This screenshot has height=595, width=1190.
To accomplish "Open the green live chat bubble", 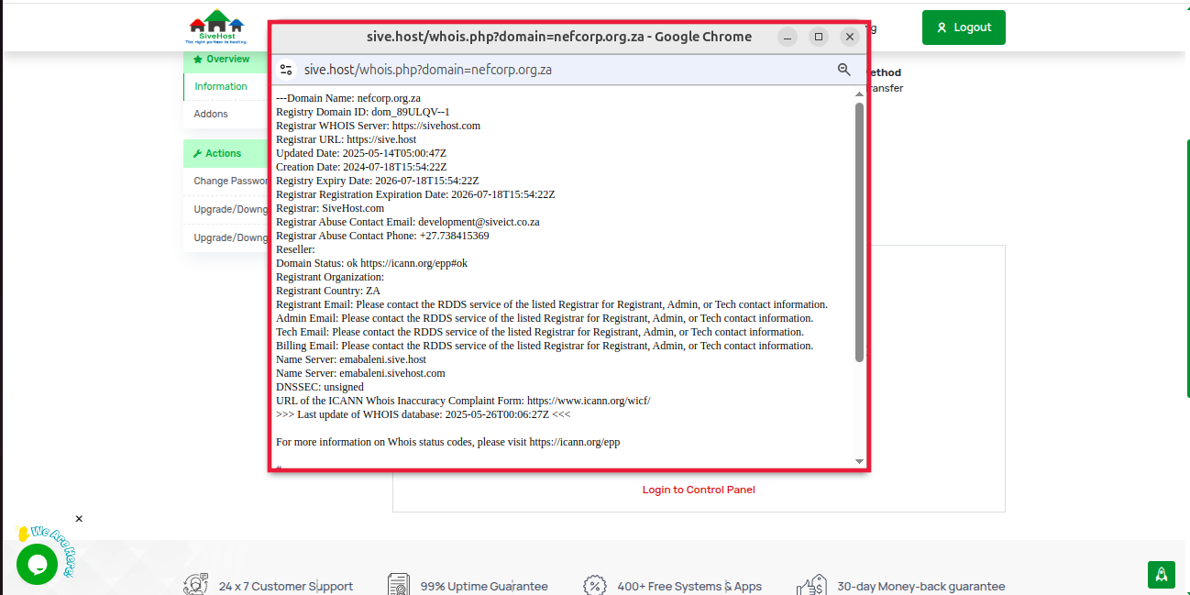I will pyautogui.click(x=38, y=564).
